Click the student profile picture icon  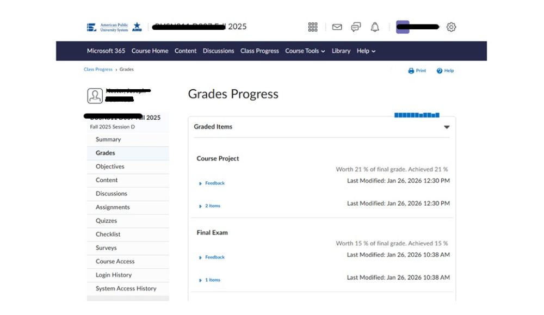tap(95, 96)
